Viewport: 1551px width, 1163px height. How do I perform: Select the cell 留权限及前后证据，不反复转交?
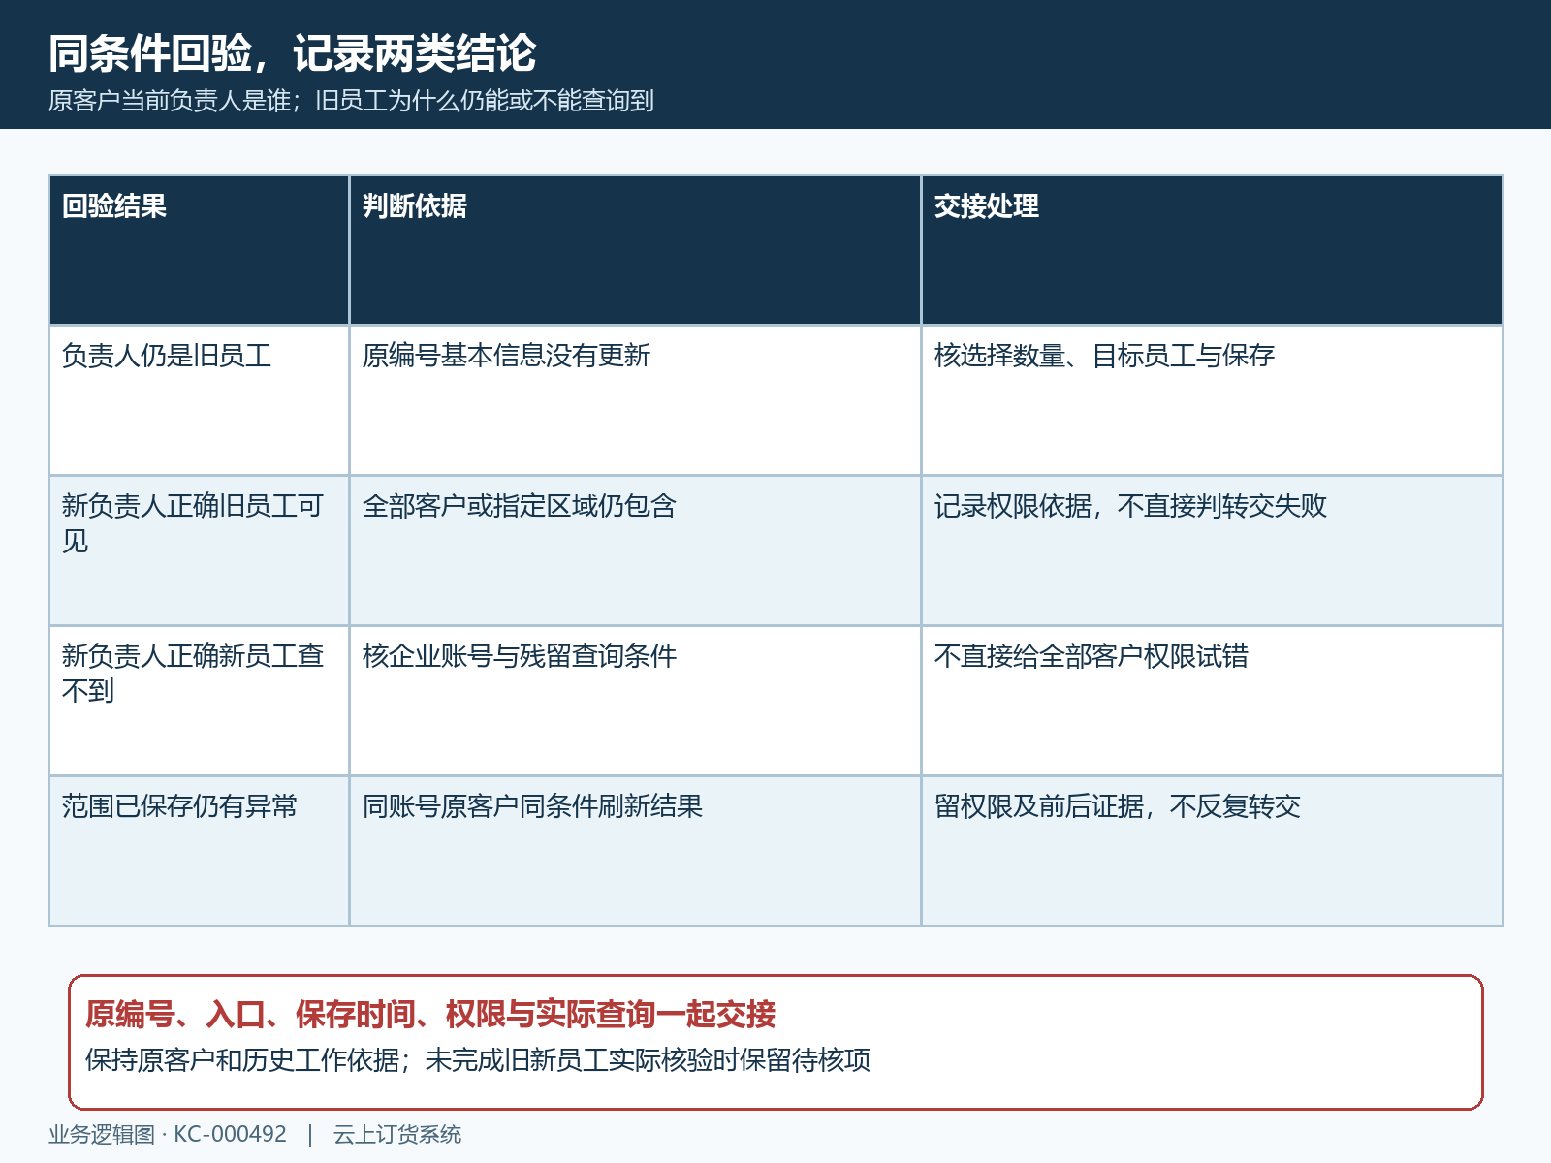[1212, 851]
